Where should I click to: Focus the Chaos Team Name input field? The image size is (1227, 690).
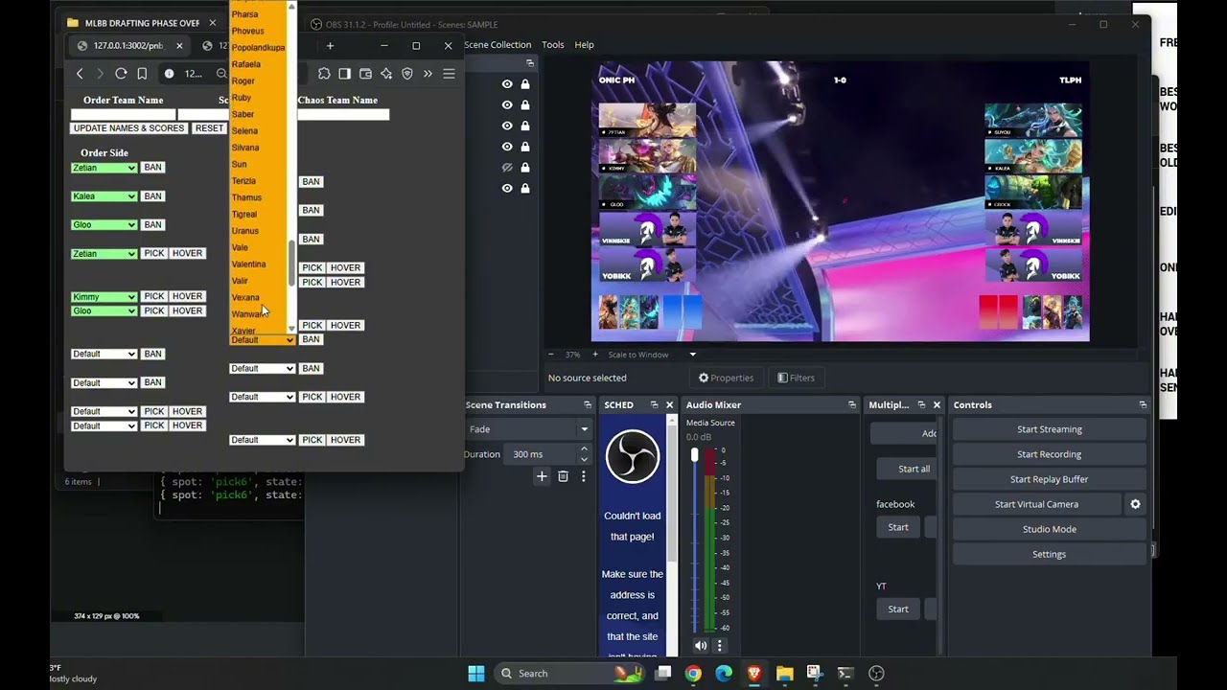point(343,115)
